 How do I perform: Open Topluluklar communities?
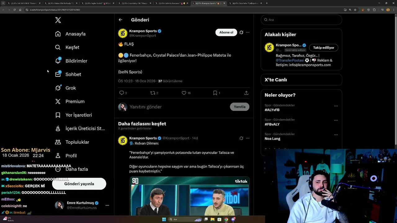click(x=72, y=142)
